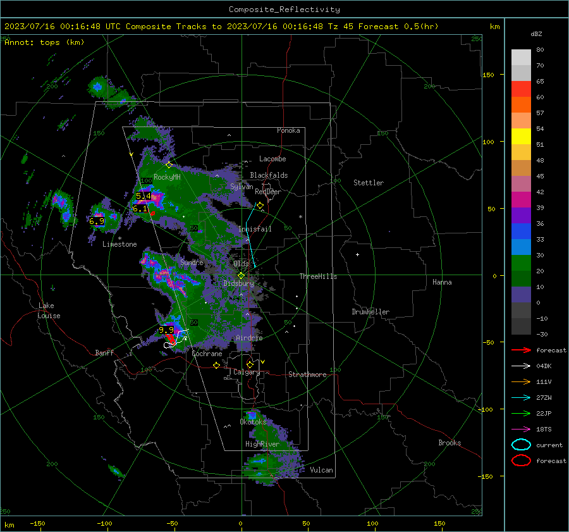This screenshot has width=569, height=532.
Task: Click the 6.1 storm top annotation
Action: point(140,209)
